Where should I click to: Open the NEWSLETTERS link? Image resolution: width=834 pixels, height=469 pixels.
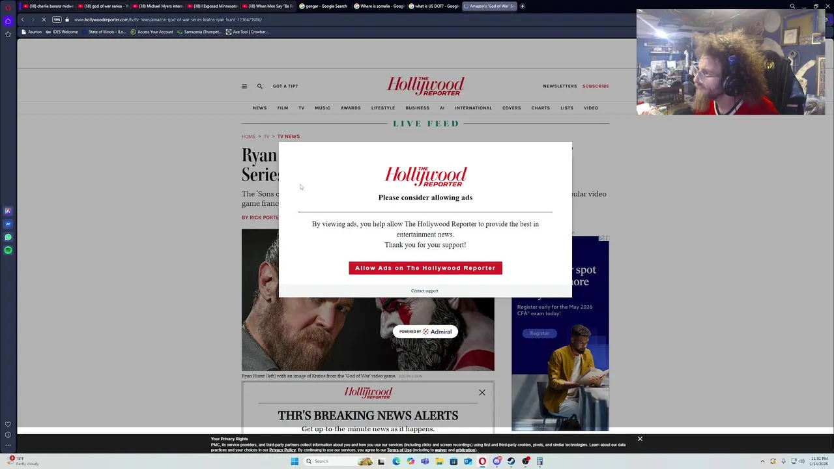[x=560, y=86]
